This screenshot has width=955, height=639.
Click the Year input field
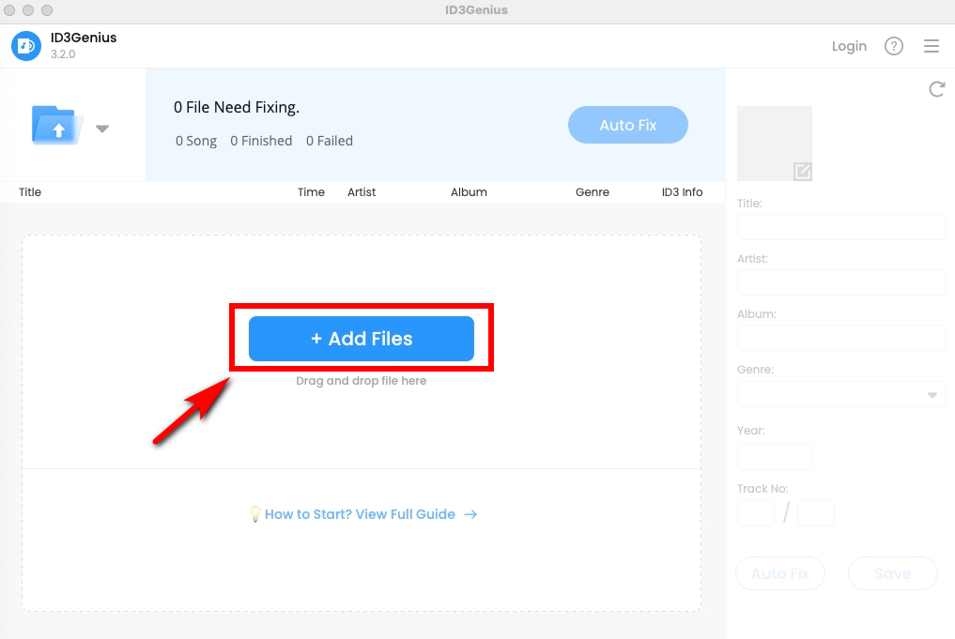774,456
